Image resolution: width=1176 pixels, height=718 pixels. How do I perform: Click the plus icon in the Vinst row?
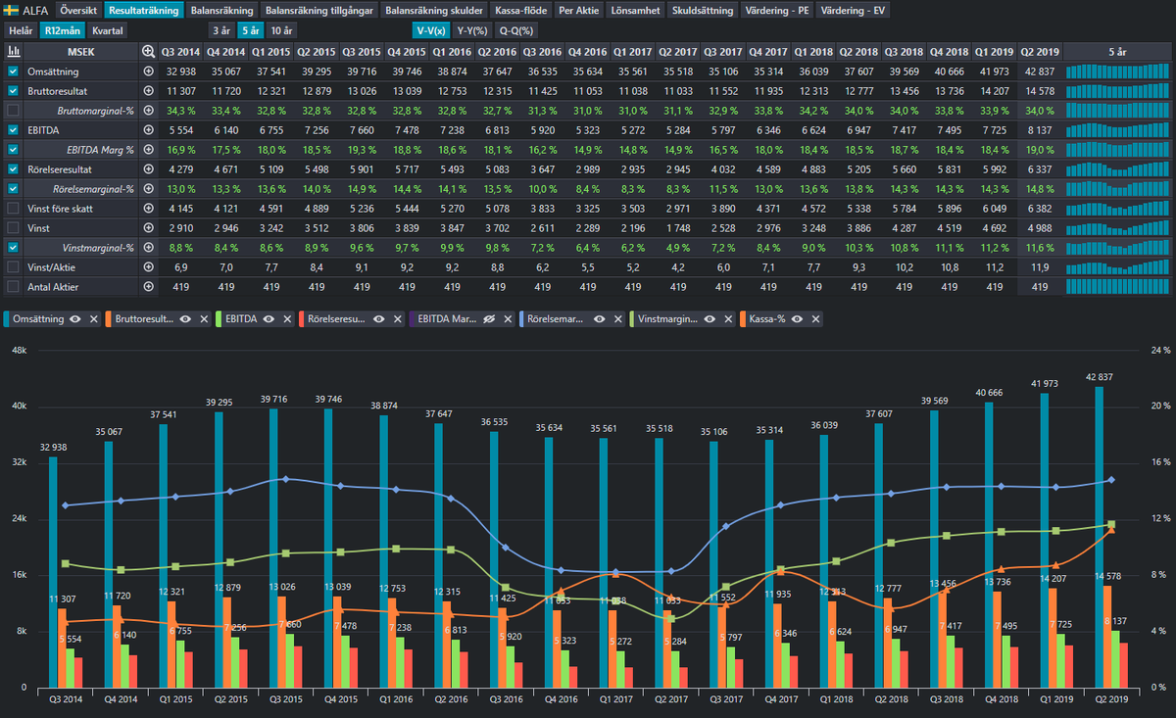[x=149, y=228]
